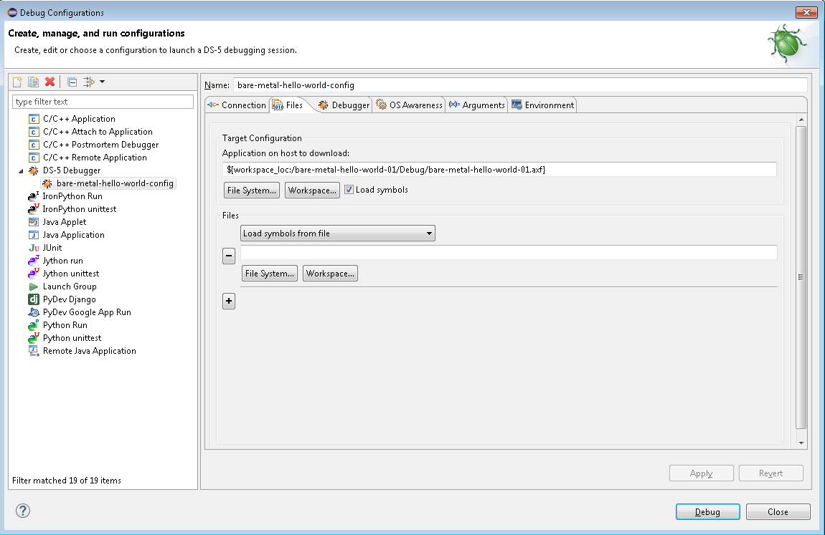The width and height of the screenshot is (825, 535).
Task: Click the filter launch configurations icon
Action: (x=88, y=82)
